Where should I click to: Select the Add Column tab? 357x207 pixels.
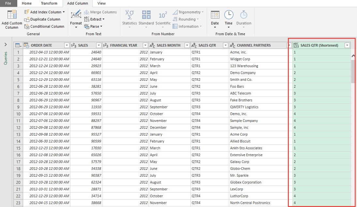pos(77,3)
